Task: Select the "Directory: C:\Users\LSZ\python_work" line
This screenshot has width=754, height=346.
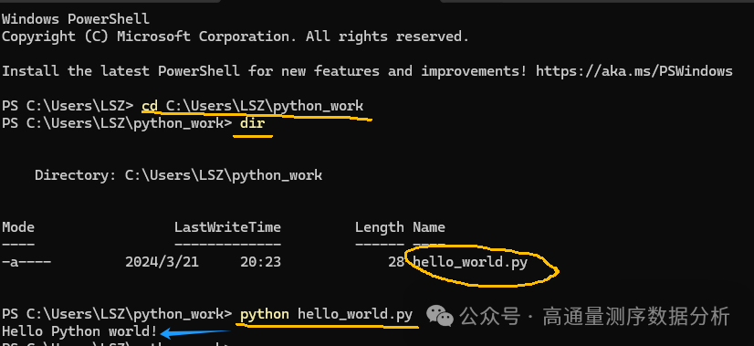Action: point(178,175)
